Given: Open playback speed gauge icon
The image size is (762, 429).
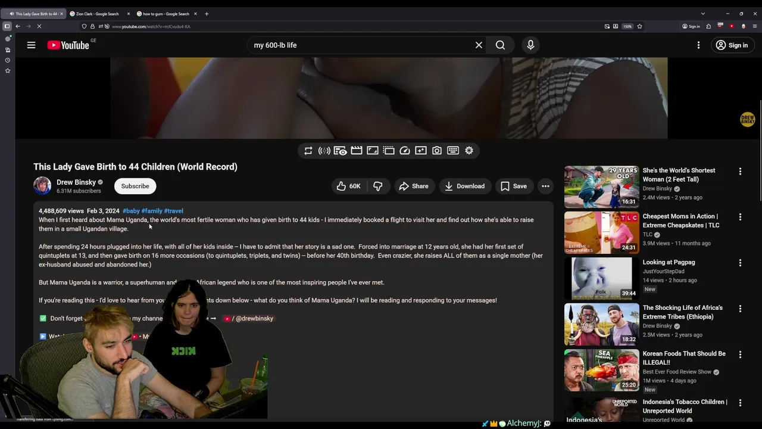Looking at the screenshot, I should coord(404,151).
